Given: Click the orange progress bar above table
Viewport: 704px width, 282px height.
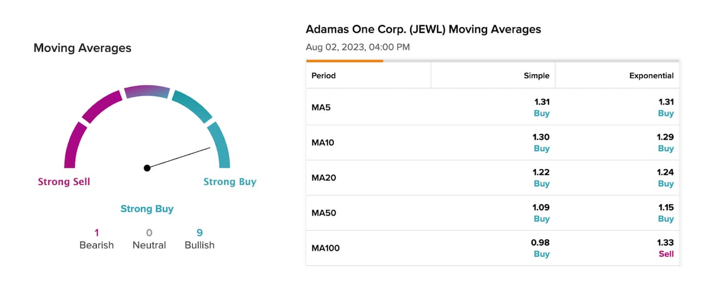Looking at the screenshot, I should pyautogui.click(x=344, y=61).
